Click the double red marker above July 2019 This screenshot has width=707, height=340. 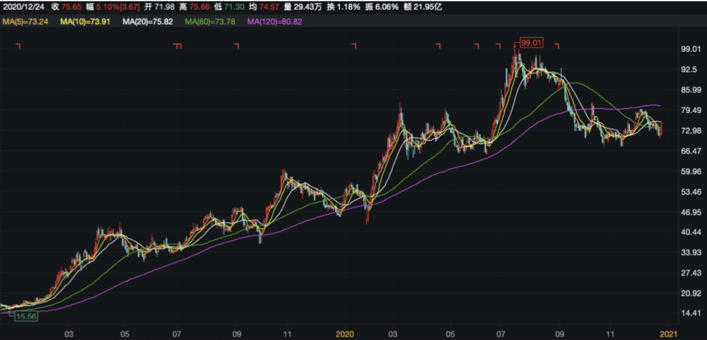(178, 46)
